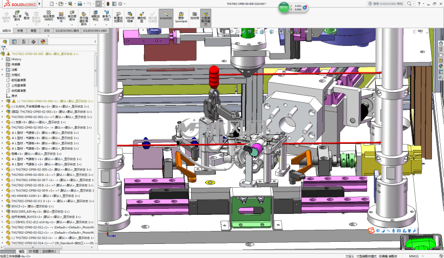Expand the 方程式 equations node
444x258 pixels.
[3, 75]
